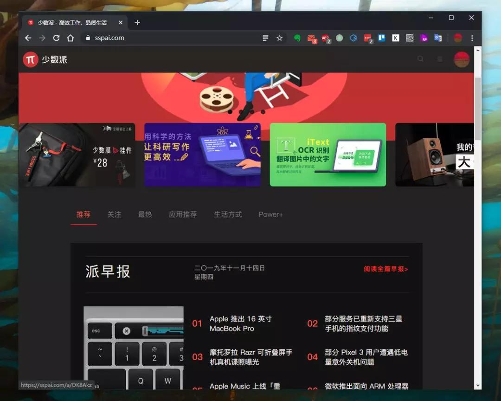Screen dimensions: 501x401
Task: Click the reader mode icon in address bar
Action: (x=265, y=38)
